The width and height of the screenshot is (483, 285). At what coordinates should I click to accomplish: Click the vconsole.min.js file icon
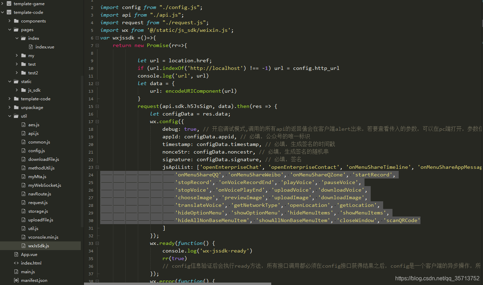[23, 237]
